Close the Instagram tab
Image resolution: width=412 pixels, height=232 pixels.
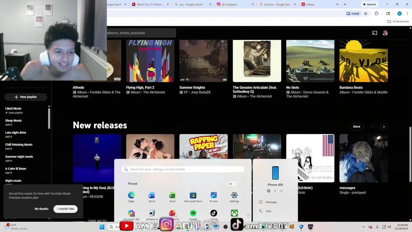click(253, 5)
